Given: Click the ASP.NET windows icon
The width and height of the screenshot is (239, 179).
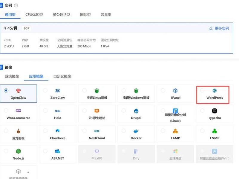Looking at the screenshot, I should tap(58, 151).
